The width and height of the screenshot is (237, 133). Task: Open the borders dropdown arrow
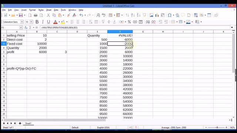click(177, 22)
